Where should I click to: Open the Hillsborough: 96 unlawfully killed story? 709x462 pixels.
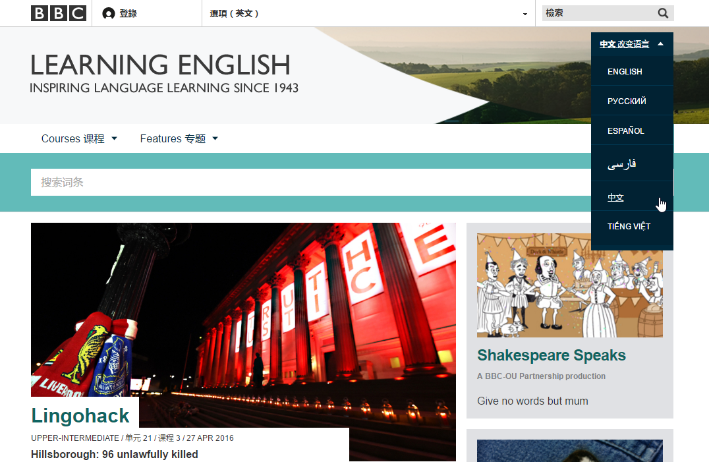[x=115, y=454]
